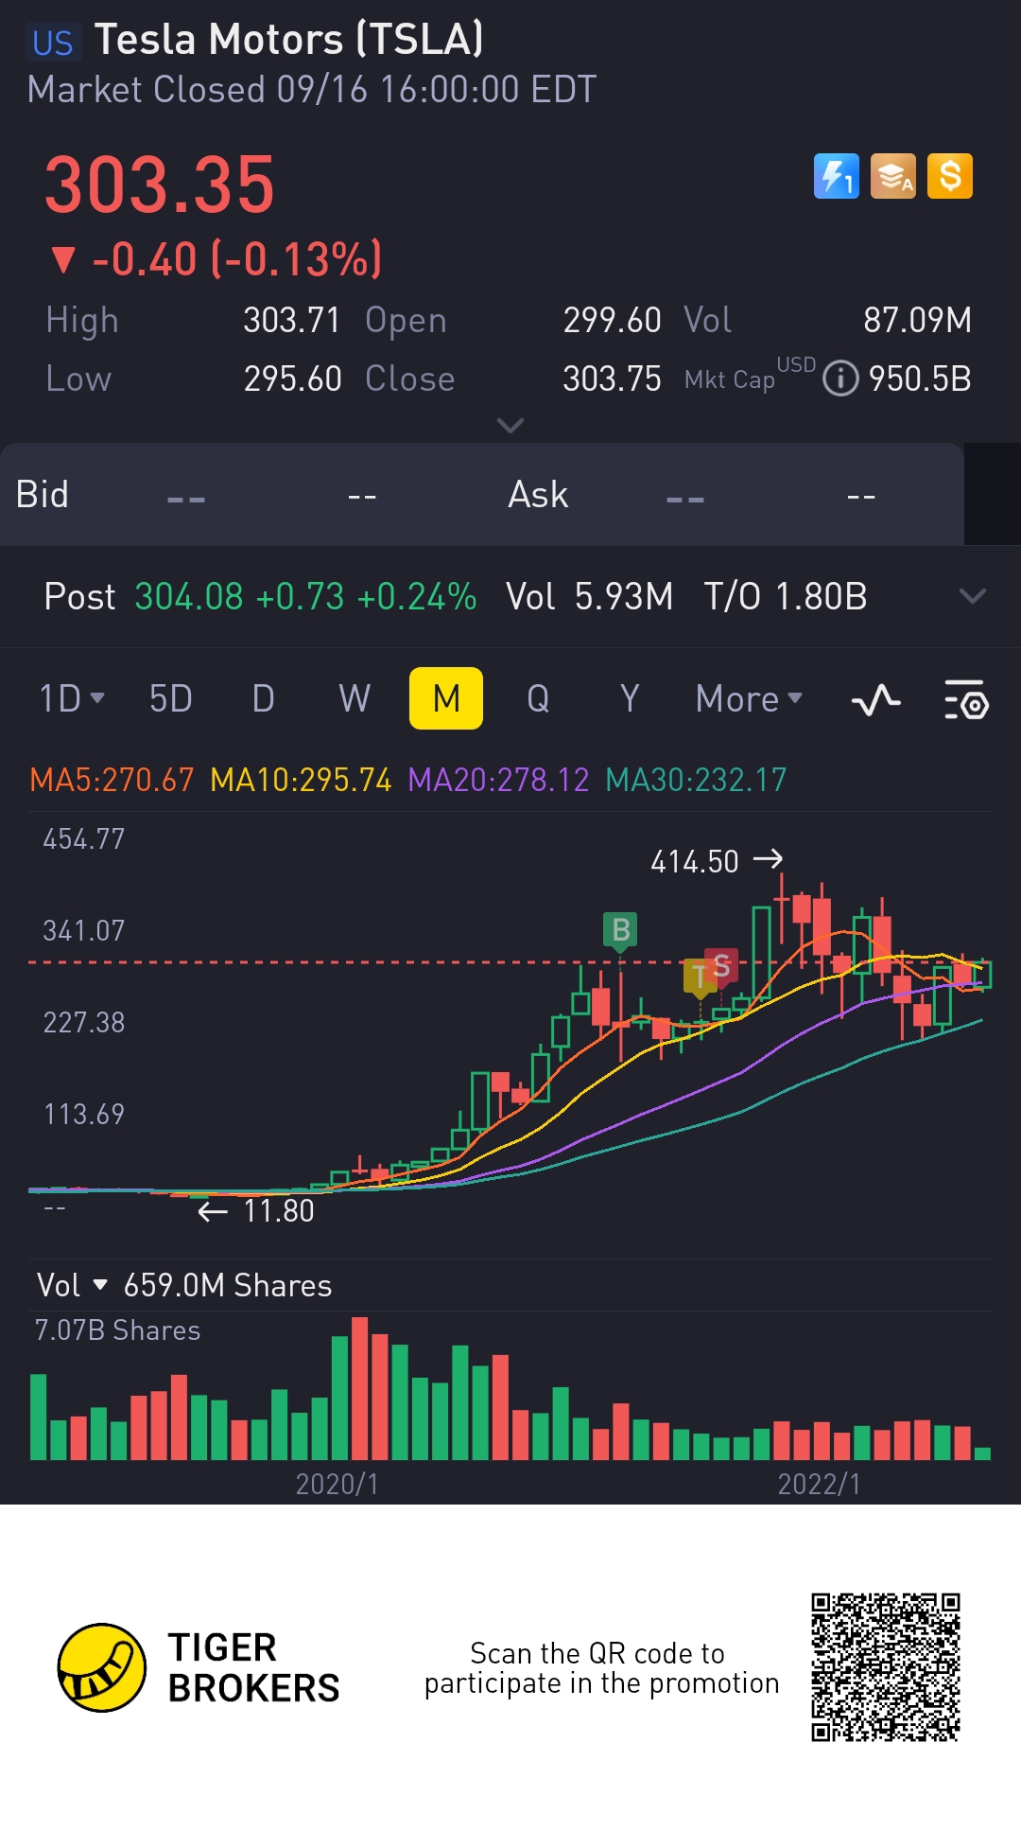Viewport: 1021px width, 1831px height.
Task: Tap the Ask label
Action: click(538, 494)
